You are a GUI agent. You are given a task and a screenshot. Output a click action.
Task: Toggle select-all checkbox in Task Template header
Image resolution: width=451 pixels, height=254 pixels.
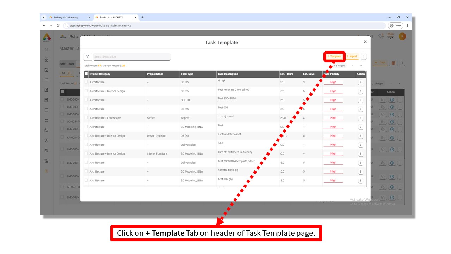(86, 74)
